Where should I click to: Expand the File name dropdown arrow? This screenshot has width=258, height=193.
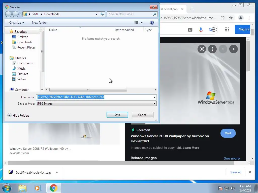[154, 97]
